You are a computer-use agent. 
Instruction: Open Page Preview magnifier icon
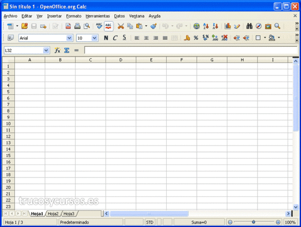pos(87,26)
